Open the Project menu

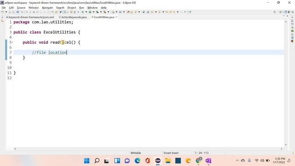click(x=72, y=8)
